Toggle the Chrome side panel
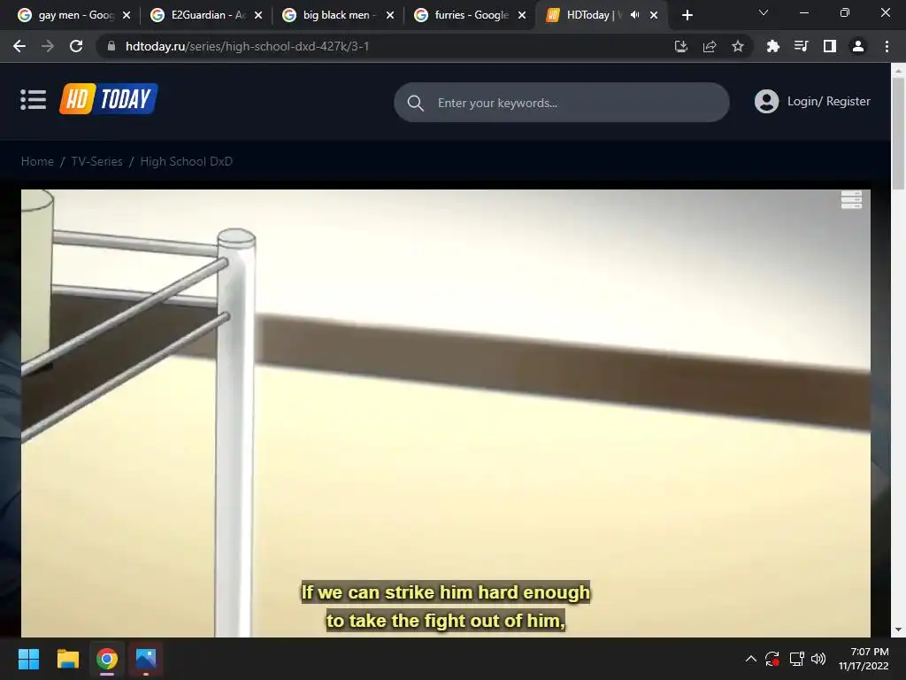 click(829, 46)
